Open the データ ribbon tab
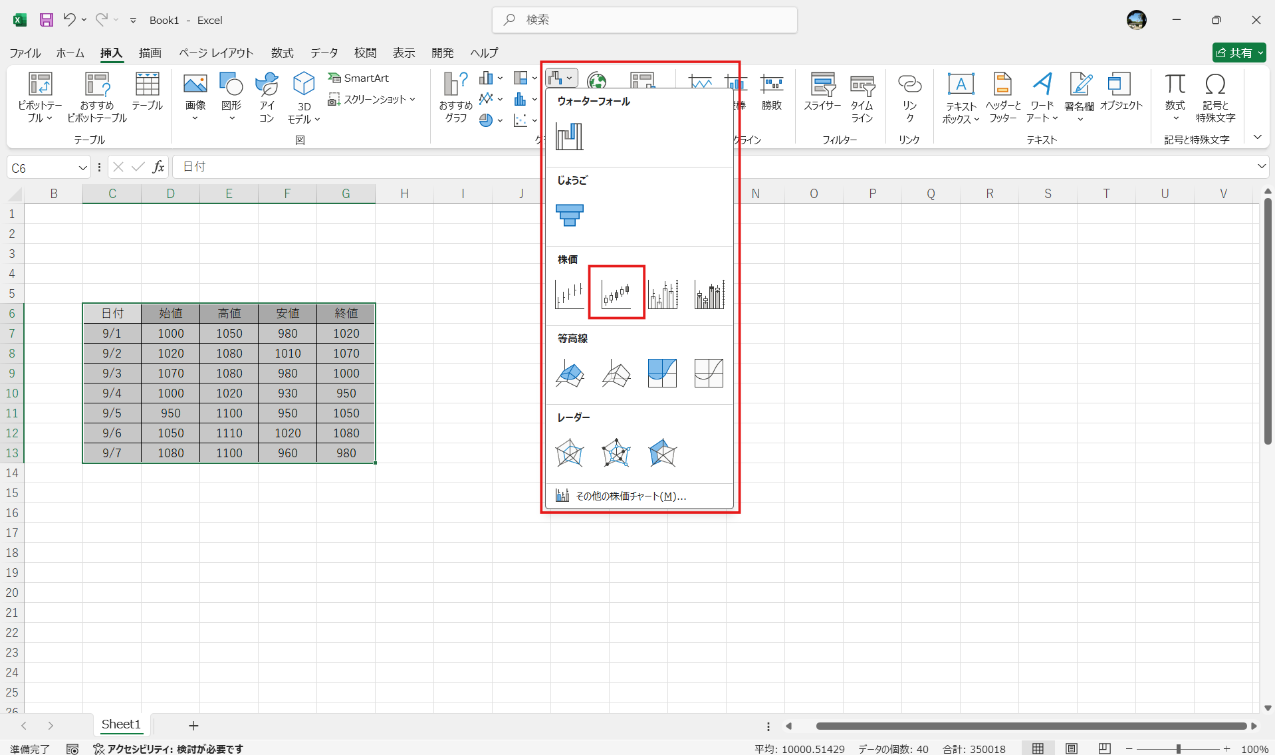 coord(324,53)
